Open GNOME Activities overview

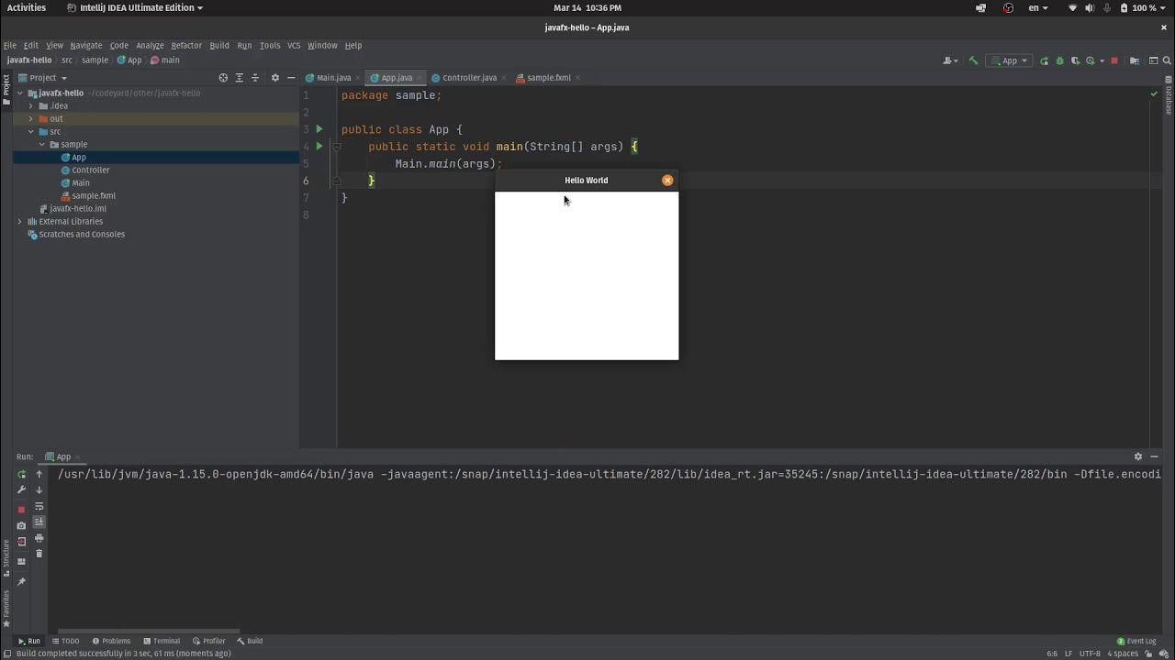tap(26, 7)
